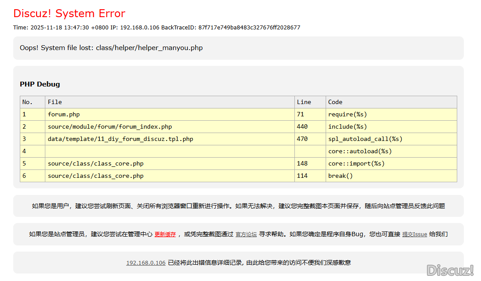Click the No. column header
Image resolution: width=481 pixels, height=281 pixels.
pyautogui.click(x=27, y=102)
